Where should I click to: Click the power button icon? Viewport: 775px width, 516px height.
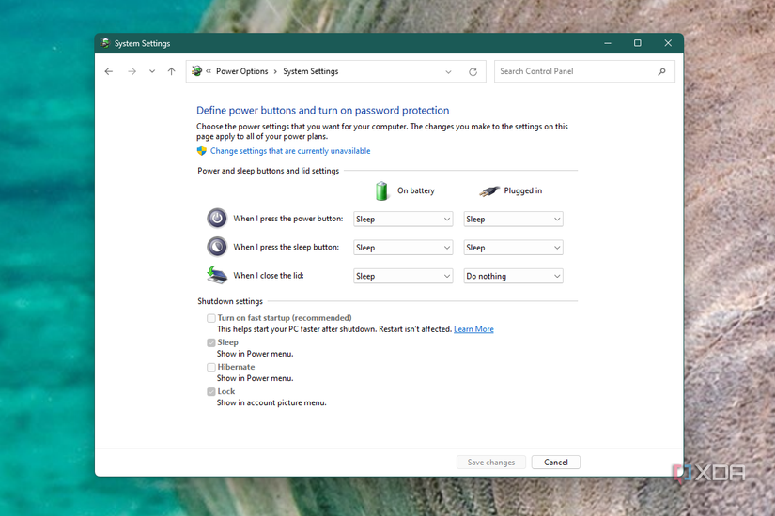pyautogui.click(x=217, y=219)
